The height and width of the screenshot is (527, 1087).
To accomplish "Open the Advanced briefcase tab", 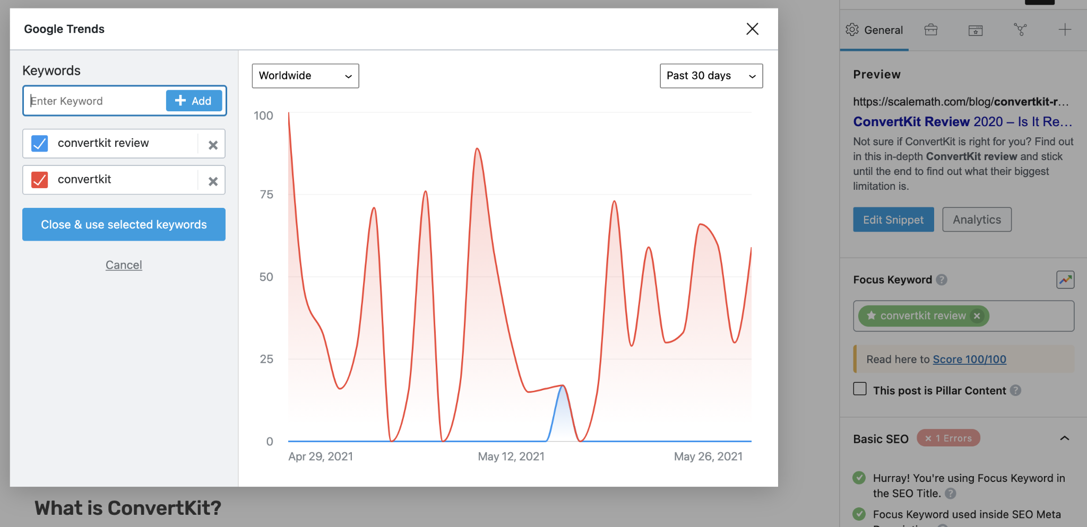I will pos(931,30).
